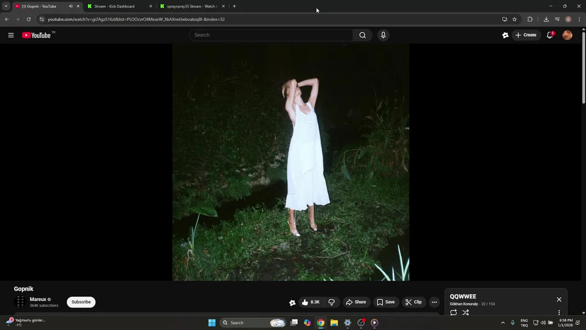
Task: Open more actions ellipsis next to Clip
Action: 434,302
